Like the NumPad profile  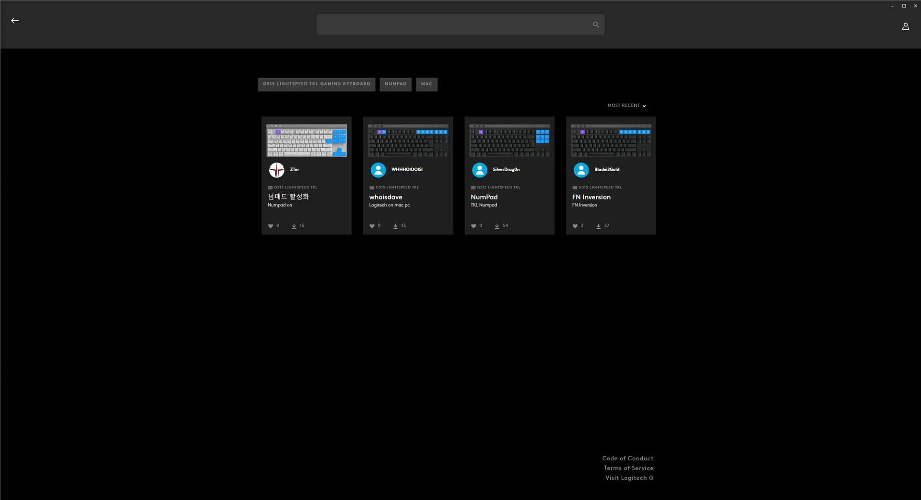[x=473, y=226]
